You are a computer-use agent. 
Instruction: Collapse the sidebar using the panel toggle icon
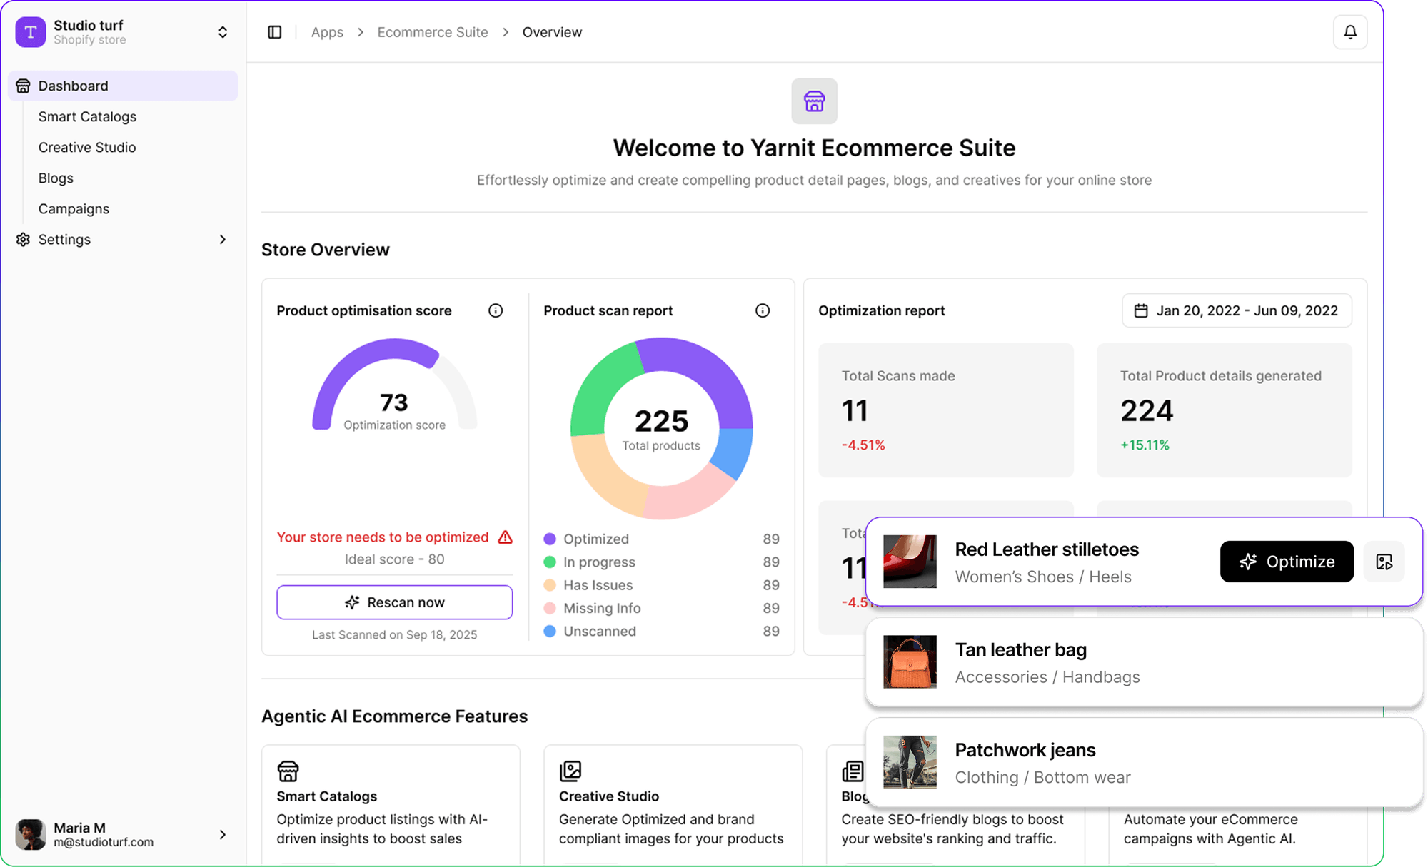point(274,31)
